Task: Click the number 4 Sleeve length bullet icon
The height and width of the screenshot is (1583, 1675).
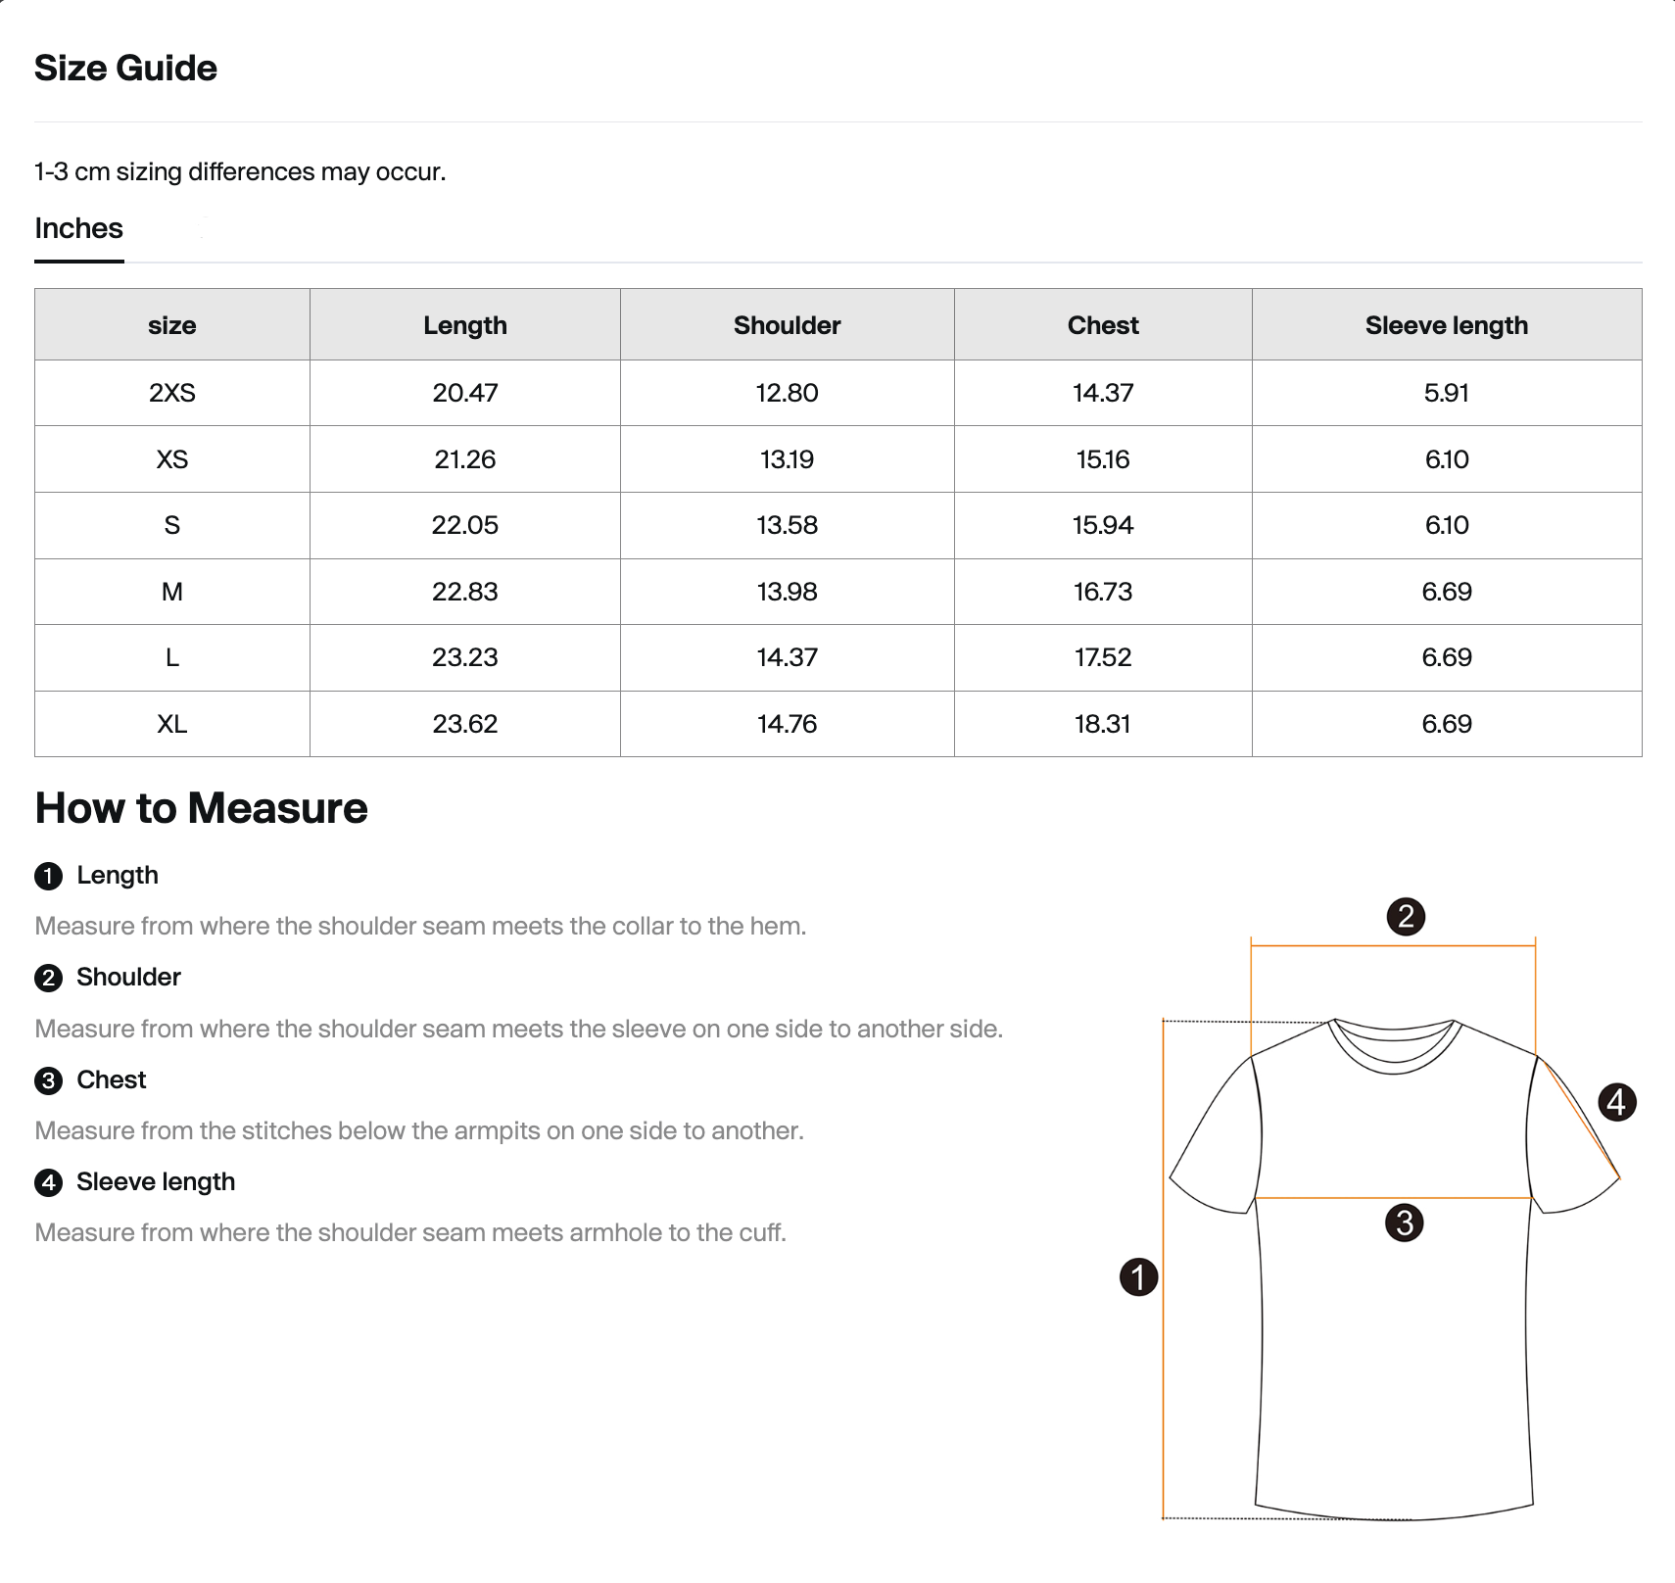Action: tap(48, 1182)
